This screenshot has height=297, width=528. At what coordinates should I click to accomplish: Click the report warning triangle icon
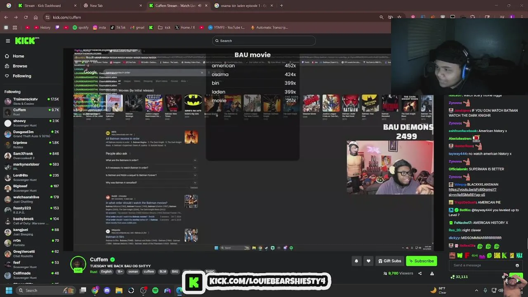tap(432, 273)
